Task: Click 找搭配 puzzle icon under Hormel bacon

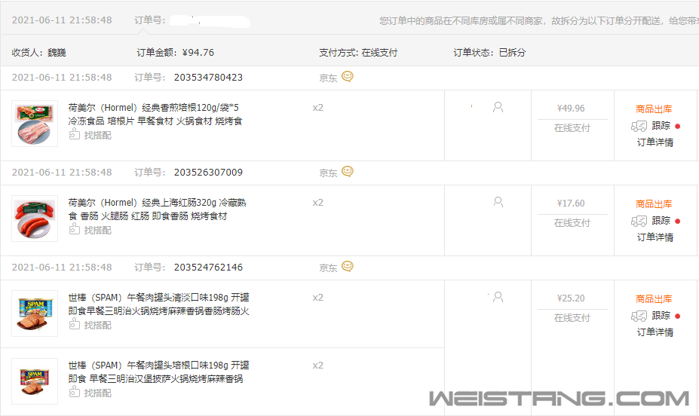Action: pos(75,134)
